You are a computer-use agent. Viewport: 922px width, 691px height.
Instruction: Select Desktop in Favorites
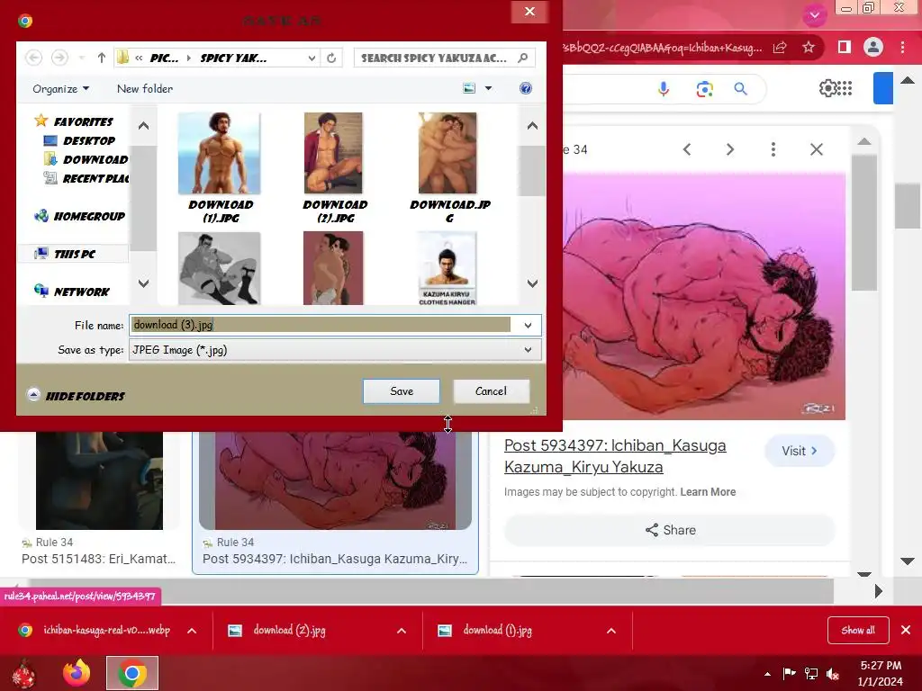80,140
